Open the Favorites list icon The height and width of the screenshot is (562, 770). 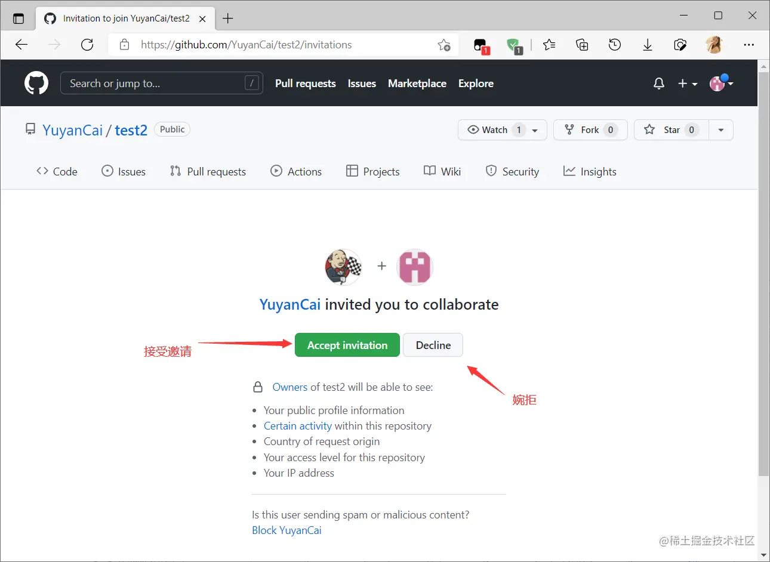click(549, 45)
